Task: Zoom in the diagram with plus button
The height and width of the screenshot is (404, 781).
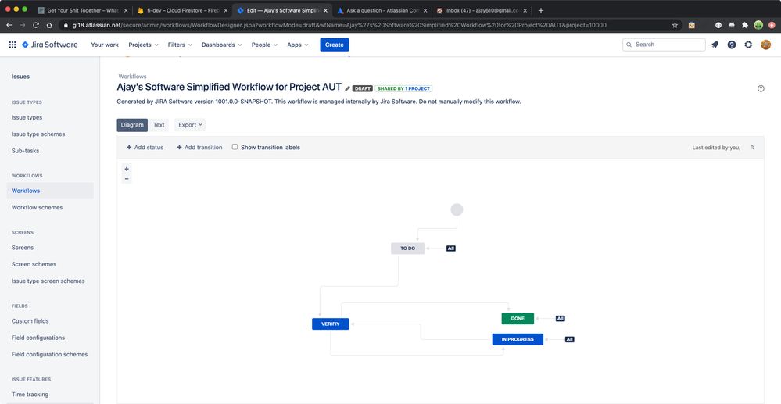Action: [x=127, y=169]
